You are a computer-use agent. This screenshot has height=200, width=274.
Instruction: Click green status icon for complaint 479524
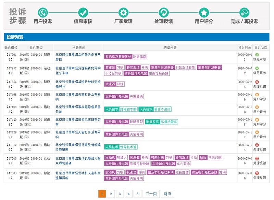click(x=257, y=68)
